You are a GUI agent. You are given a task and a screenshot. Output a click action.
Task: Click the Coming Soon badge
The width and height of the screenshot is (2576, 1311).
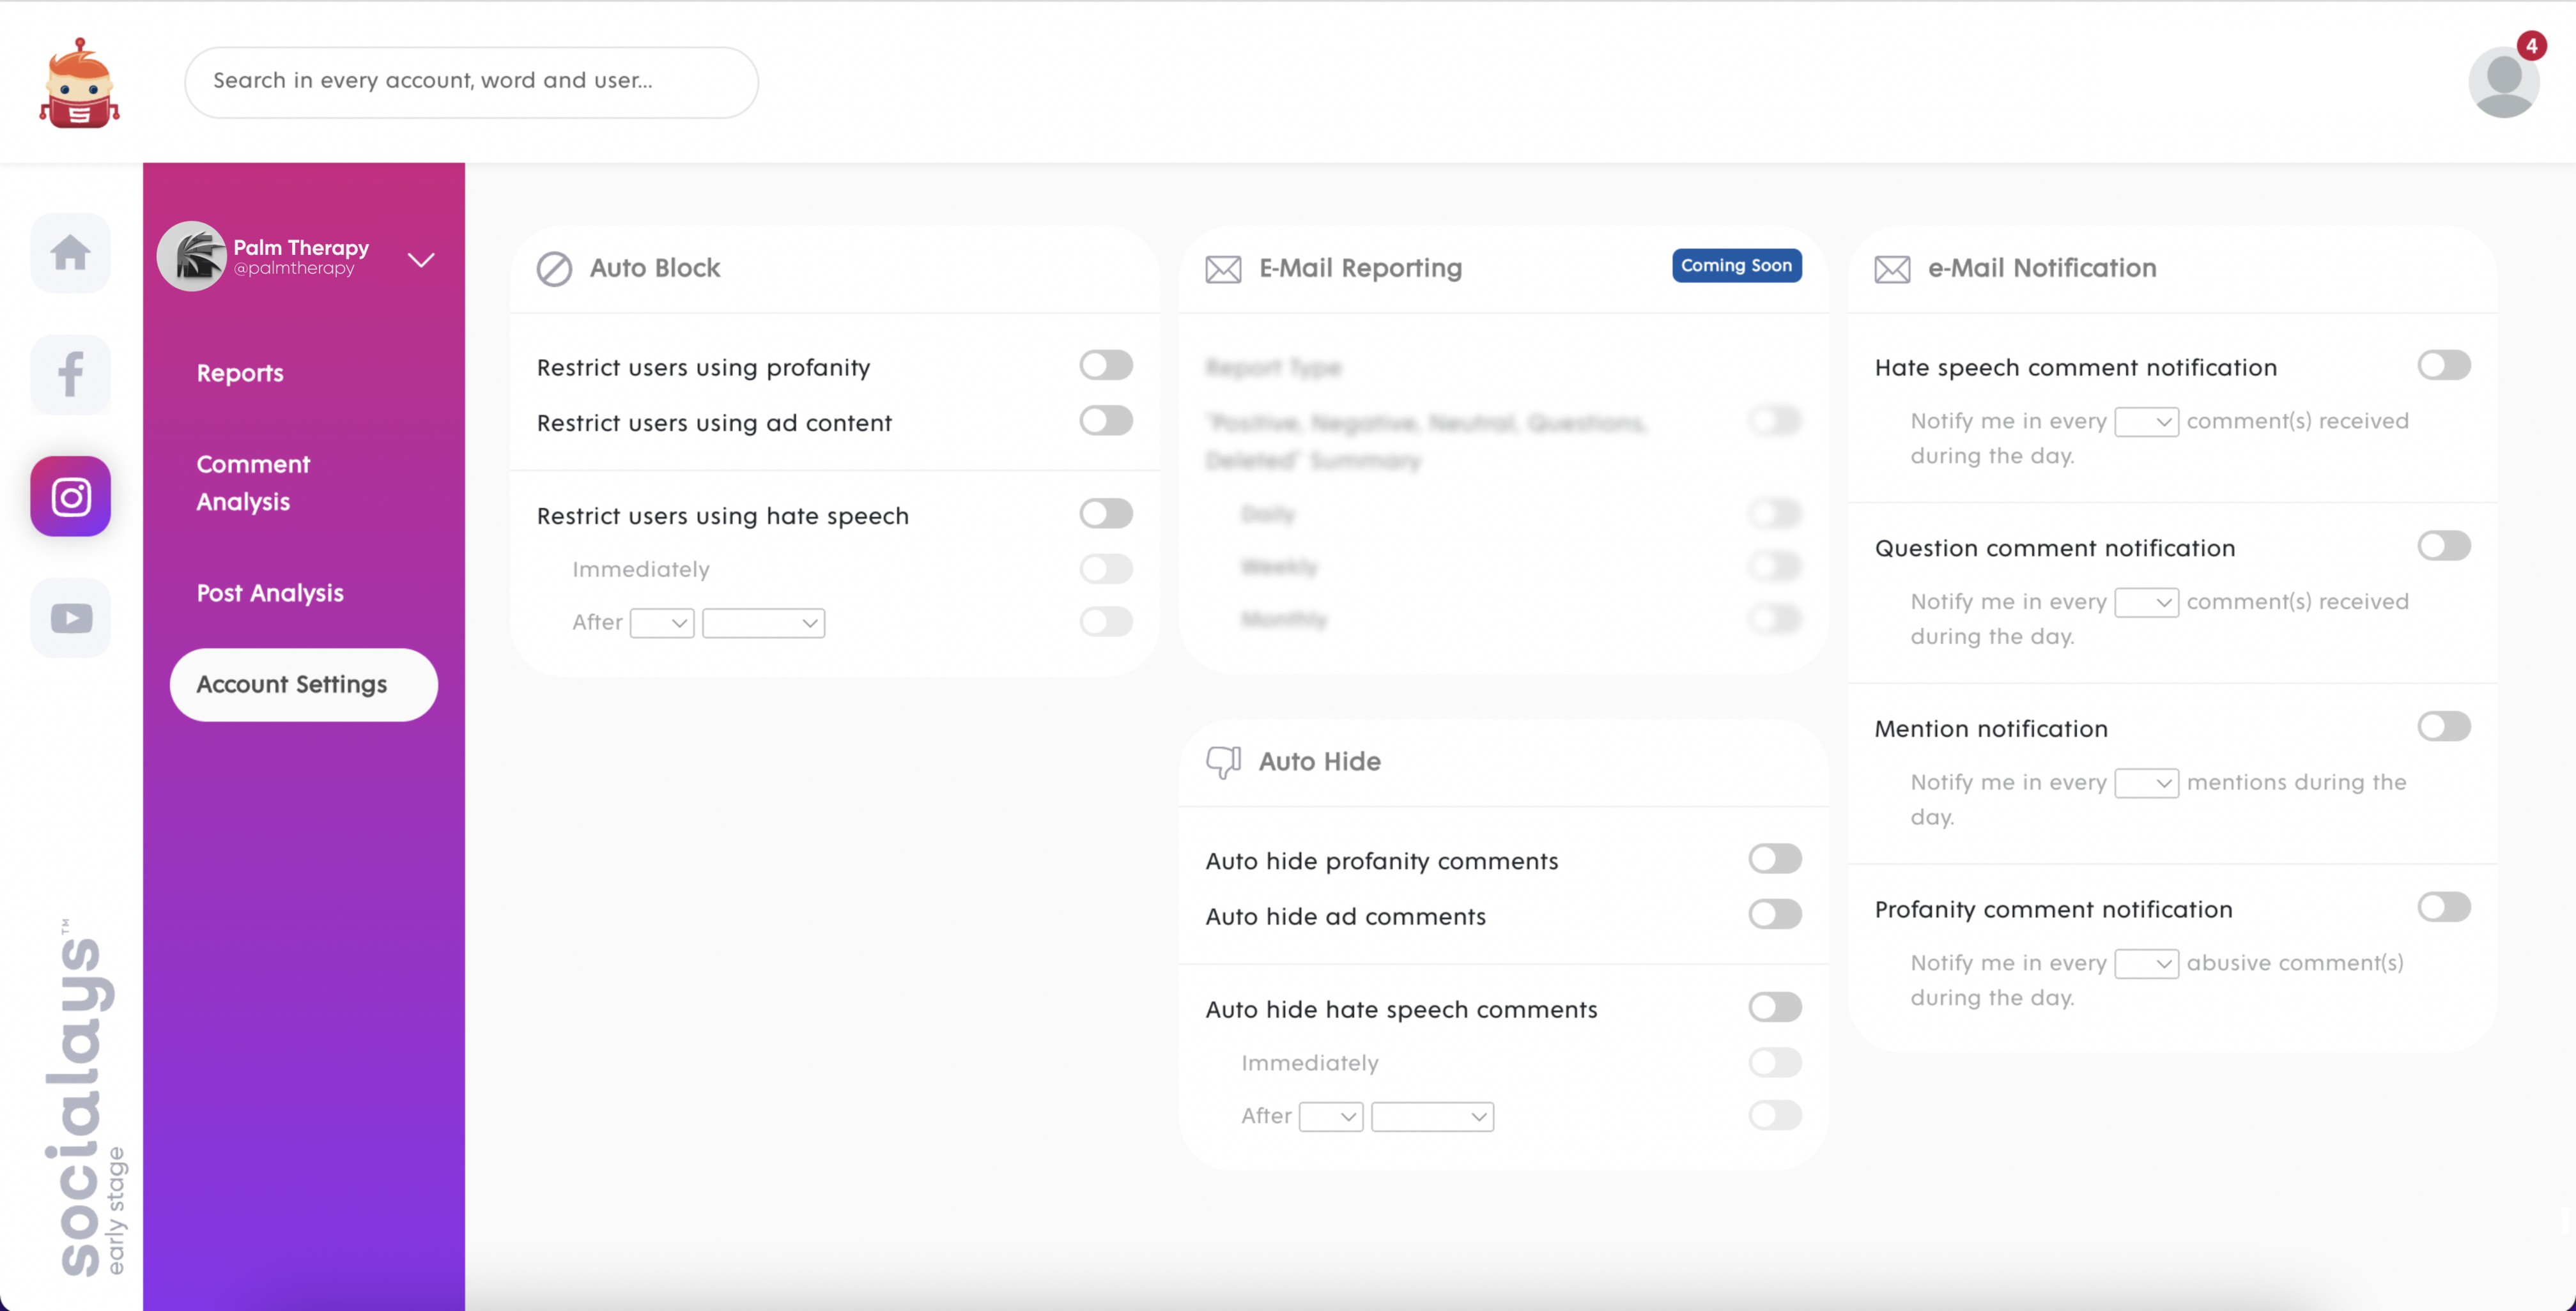coord(1736,266)
